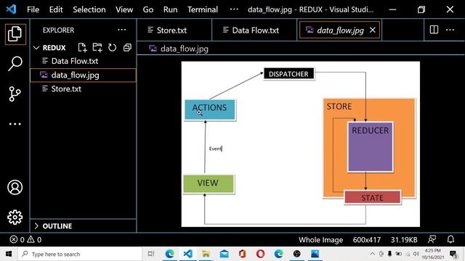Select the data_flow.jpg editor tab
Viewport: 465px width, 261px height.
coord(340,30)
